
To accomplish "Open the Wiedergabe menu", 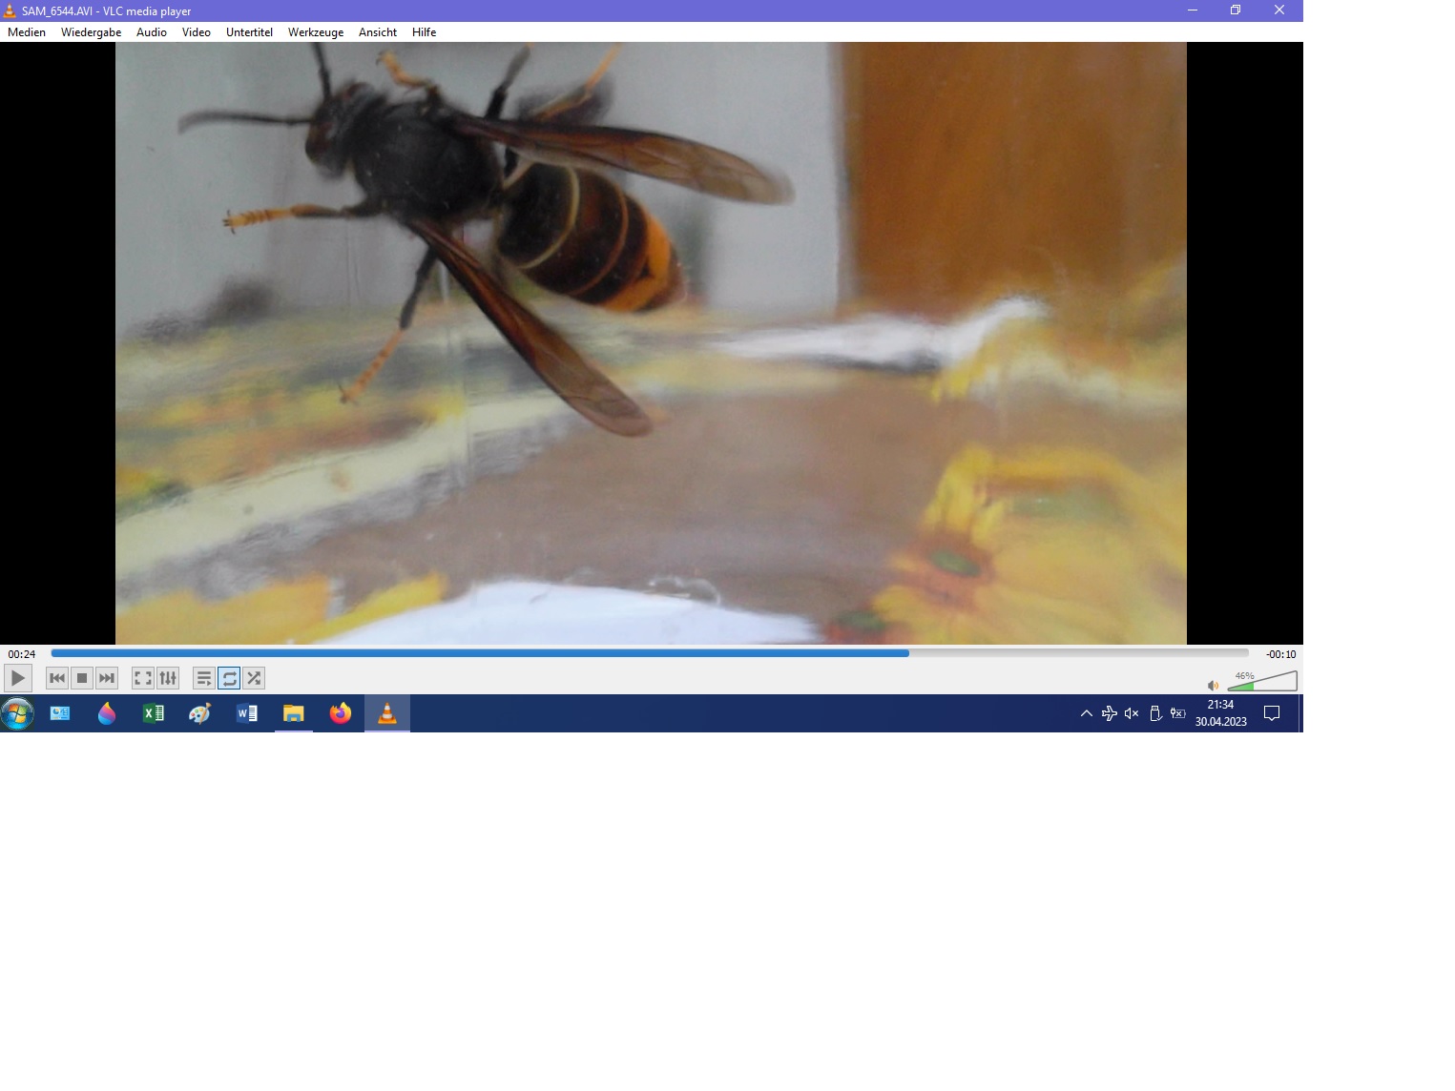I will (92, 32).
